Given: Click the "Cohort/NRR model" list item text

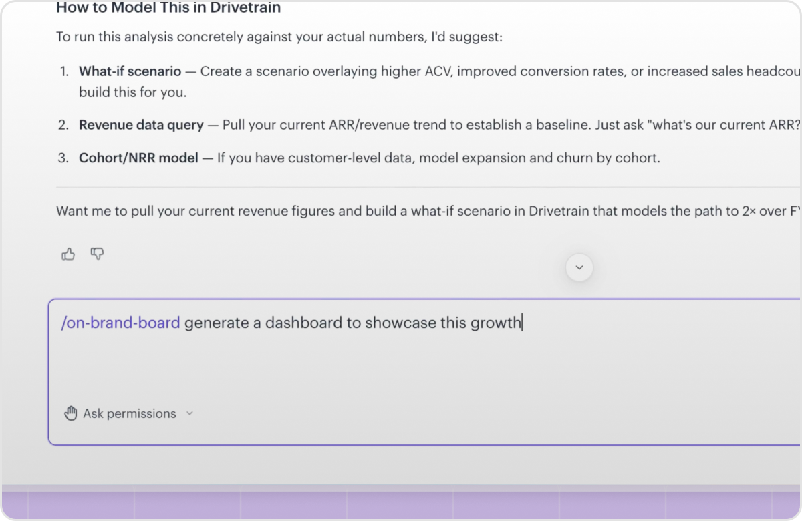Looking at the screenshot, I should click(138, 158).
